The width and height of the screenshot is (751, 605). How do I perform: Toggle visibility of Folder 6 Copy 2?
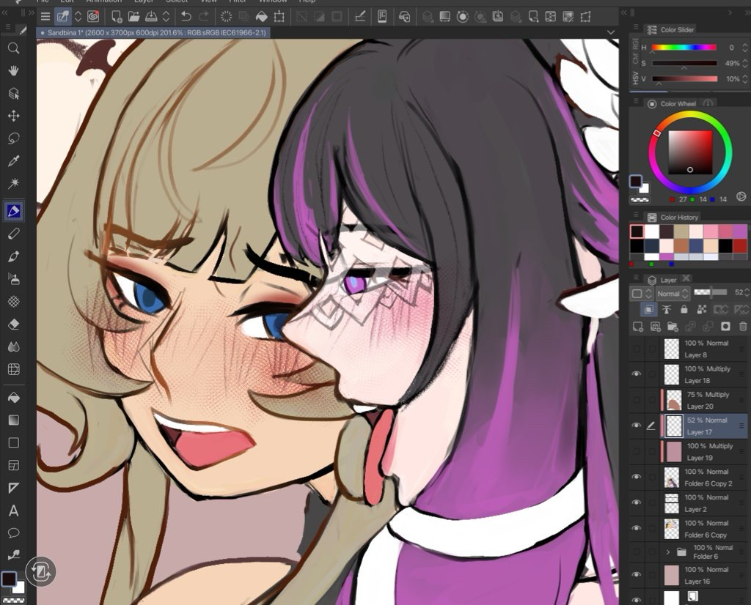636,477
